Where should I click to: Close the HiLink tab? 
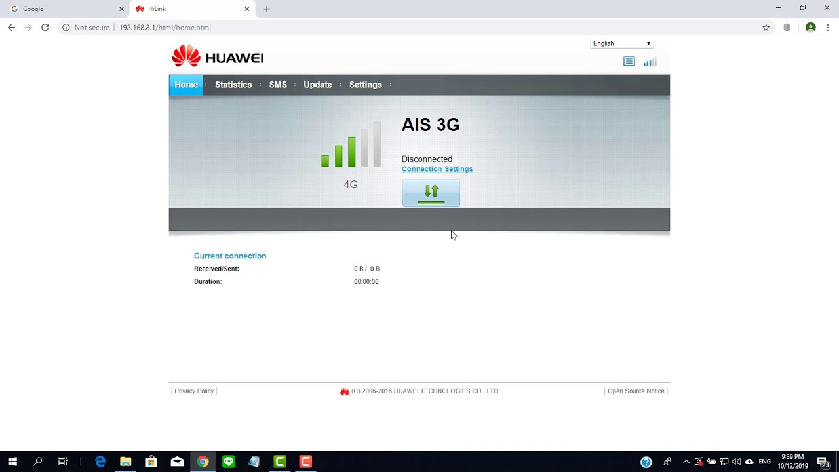pyautogui.click(x=247, y=9)
